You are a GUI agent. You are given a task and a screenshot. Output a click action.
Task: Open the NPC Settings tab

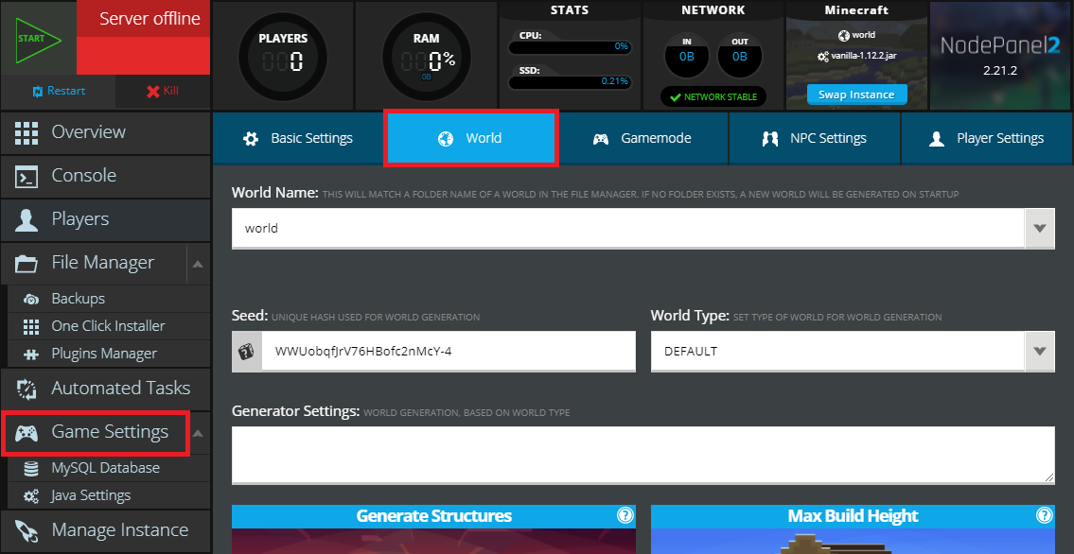click(815, 137)
